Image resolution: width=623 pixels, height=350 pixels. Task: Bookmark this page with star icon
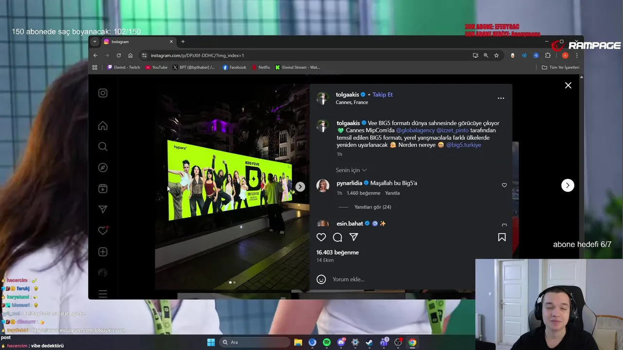pos(496,55)
